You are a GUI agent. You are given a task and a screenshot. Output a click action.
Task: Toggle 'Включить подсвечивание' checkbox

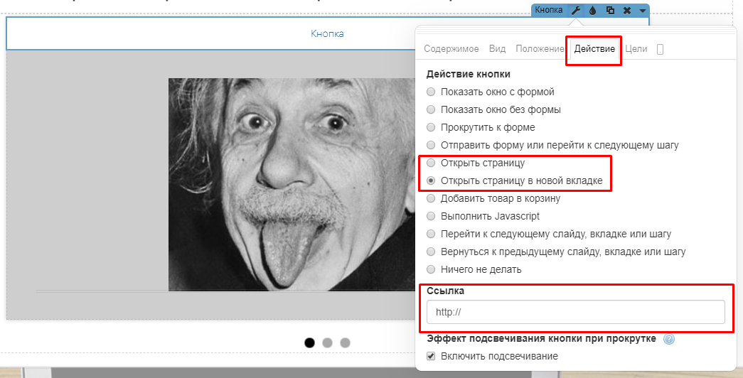[431, 356]
